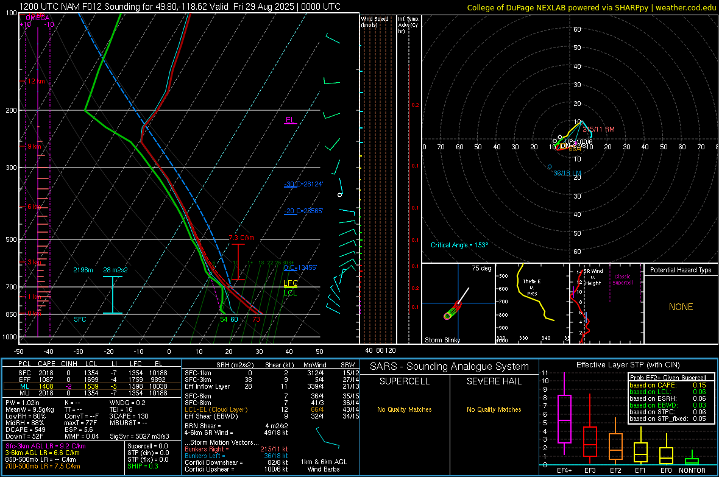Screen dimensions: 719x477
Task: Click No Quality Matches under SEVERE HAIL
Action: point(494,409)
